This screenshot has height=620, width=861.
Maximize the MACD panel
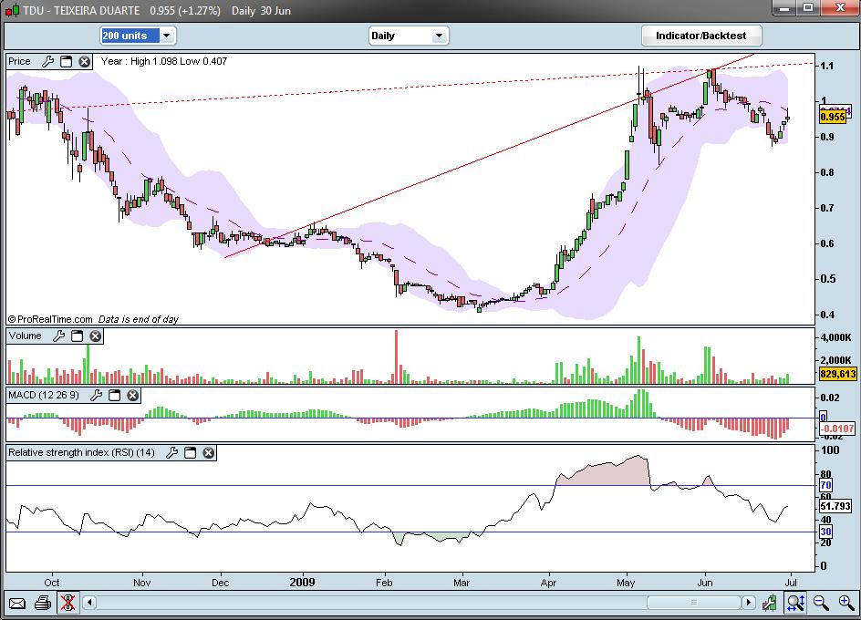pos(114,396)
